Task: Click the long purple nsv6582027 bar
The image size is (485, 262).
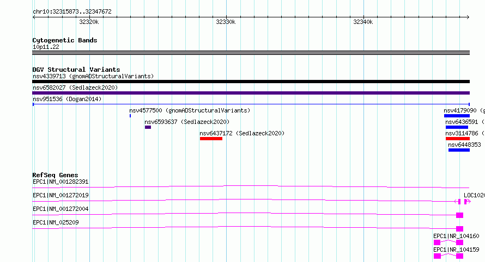Action: (251, 93)
